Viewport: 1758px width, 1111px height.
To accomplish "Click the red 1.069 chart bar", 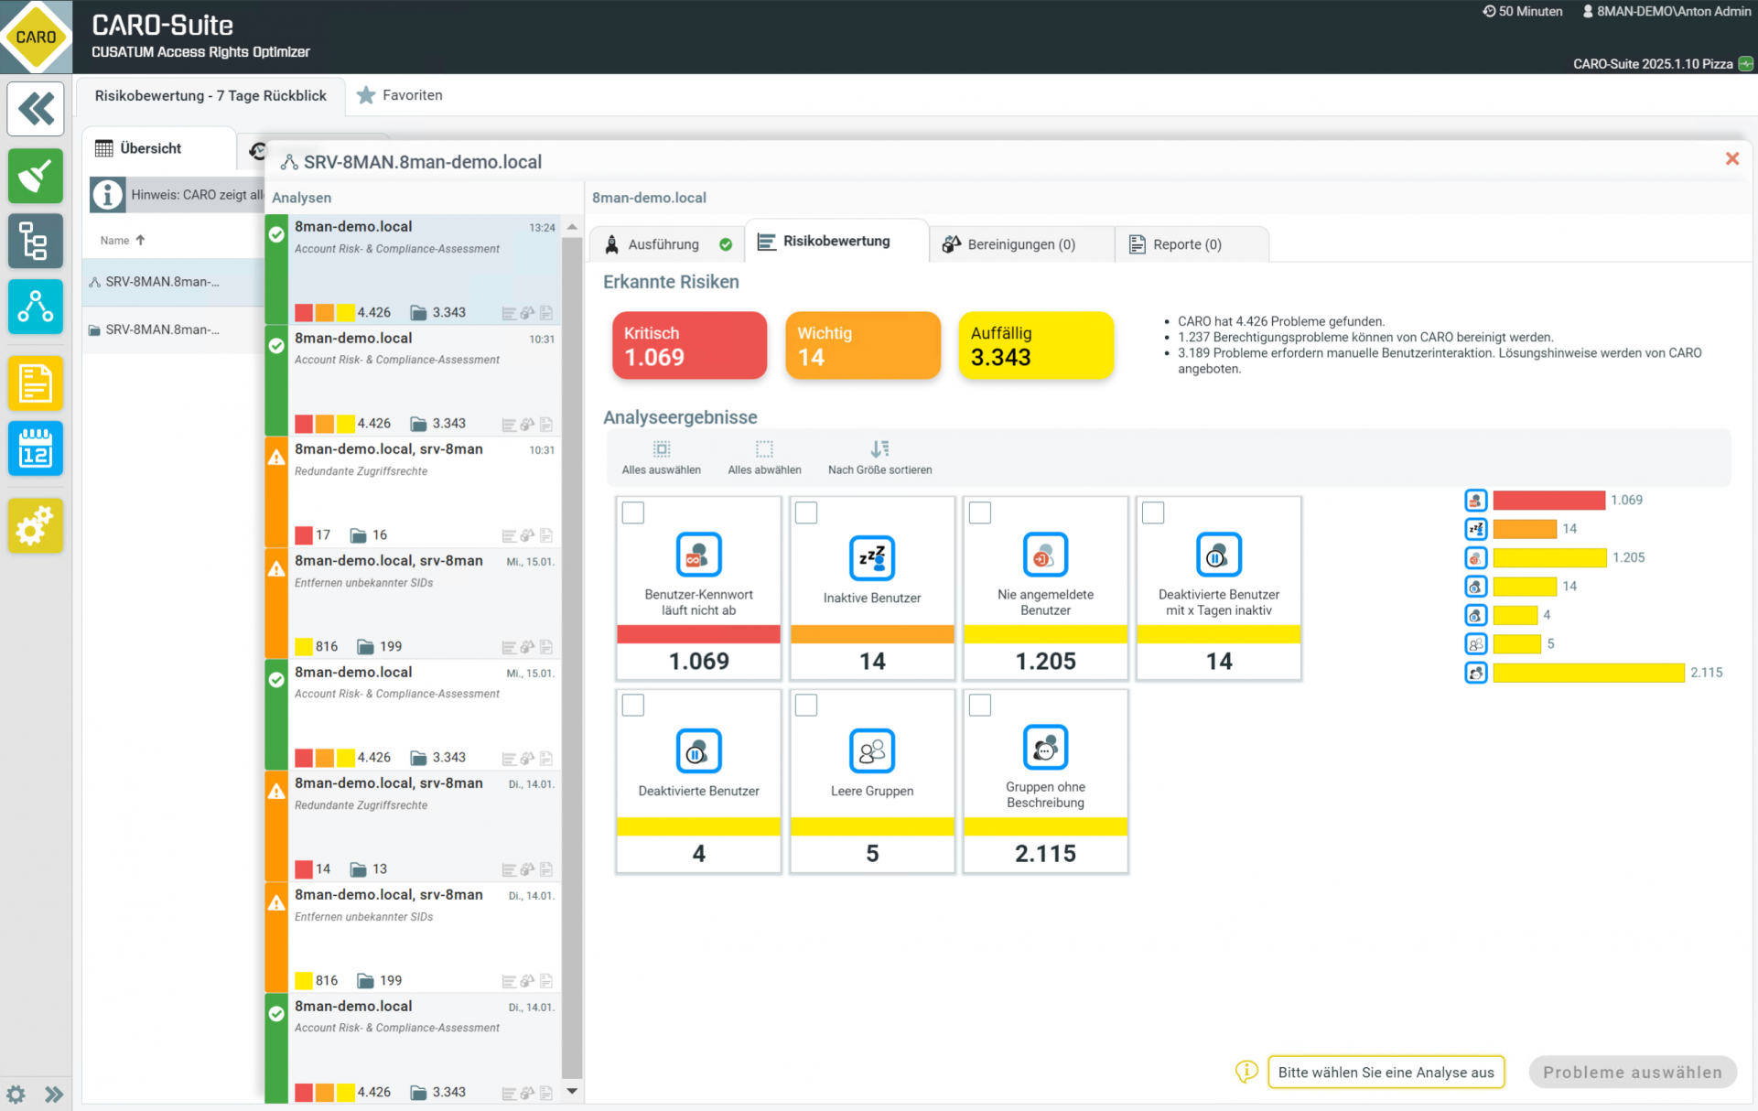I will click(x=1548, y=500).
